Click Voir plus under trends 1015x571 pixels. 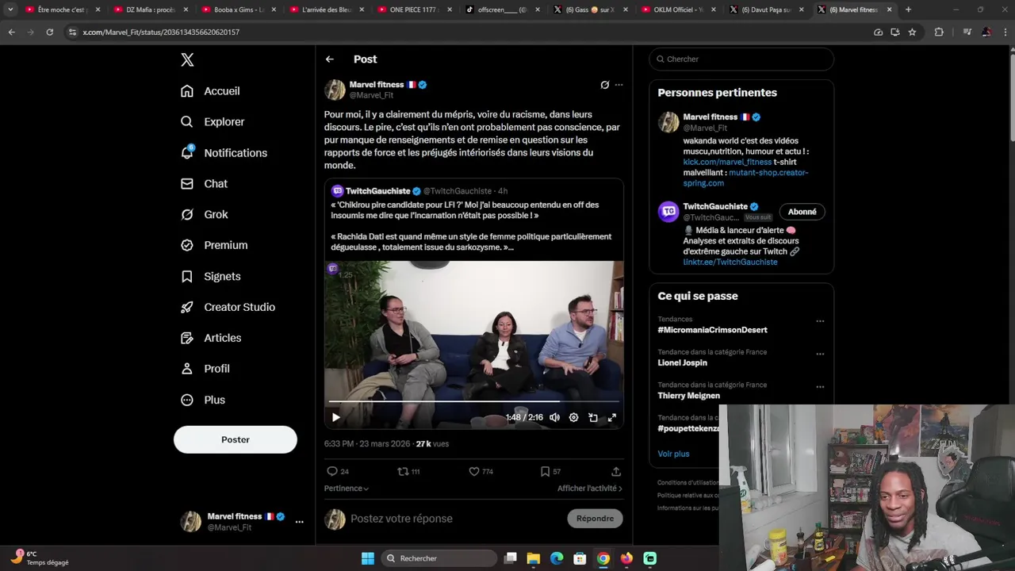(673, 454)
